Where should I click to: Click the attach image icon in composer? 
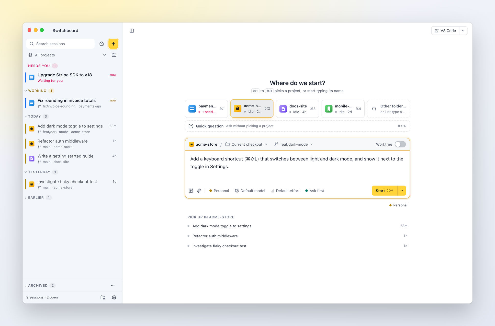coord(191,191)
